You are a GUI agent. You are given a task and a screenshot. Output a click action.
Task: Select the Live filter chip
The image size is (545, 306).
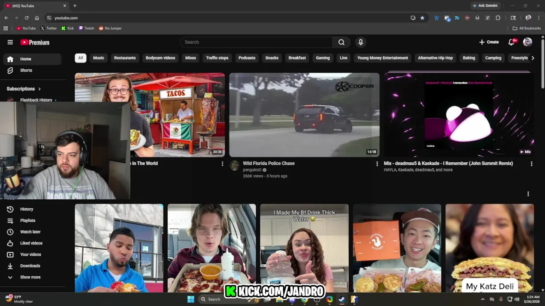click(344, 58)
